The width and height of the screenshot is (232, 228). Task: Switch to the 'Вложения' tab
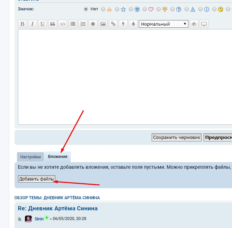pyautogui.click(x=57, y=157)
